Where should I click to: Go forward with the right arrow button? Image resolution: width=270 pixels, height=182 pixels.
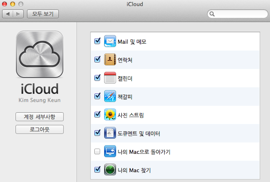point(18,14)
